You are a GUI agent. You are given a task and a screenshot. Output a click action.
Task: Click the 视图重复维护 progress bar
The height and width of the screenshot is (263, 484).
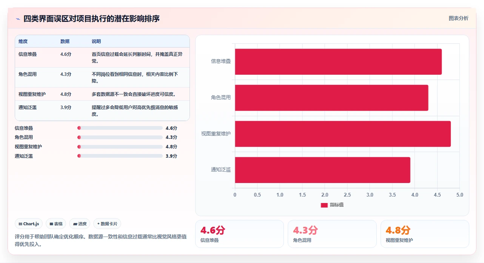click(120, 147)
